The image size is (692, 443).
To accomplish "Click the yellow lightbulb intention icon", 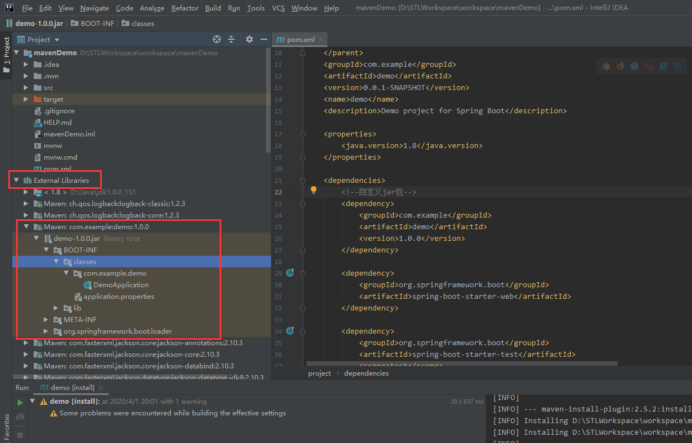I will point(314,190).
